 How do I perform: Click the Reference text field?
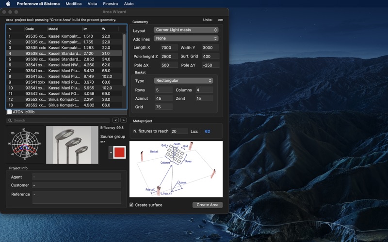click(x=77, y=197)
